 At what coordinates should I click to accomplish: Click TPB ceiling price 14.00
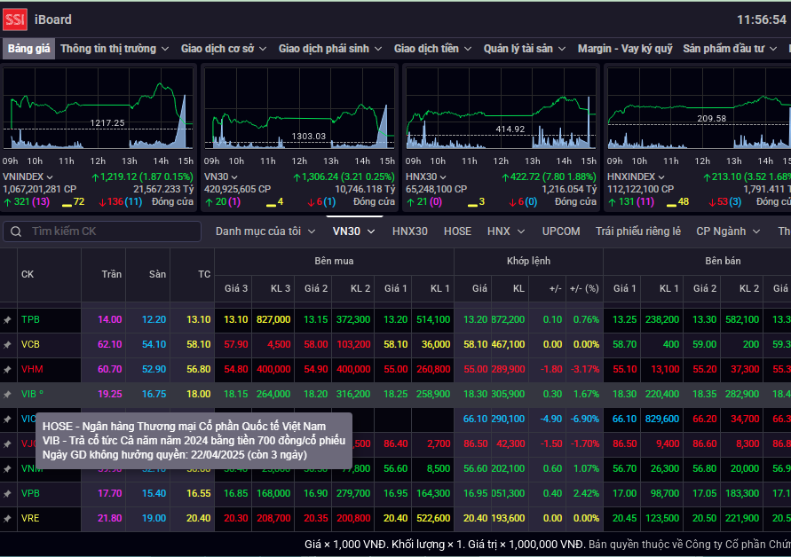[x=110, y=319]
